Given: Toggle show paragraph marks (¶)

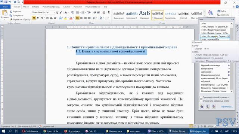Looking at the screenshot, I should [109, 12].
